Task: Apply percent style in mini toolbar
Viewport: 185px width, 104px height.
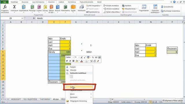Action: pyautogui.click(x=93, y=57)
